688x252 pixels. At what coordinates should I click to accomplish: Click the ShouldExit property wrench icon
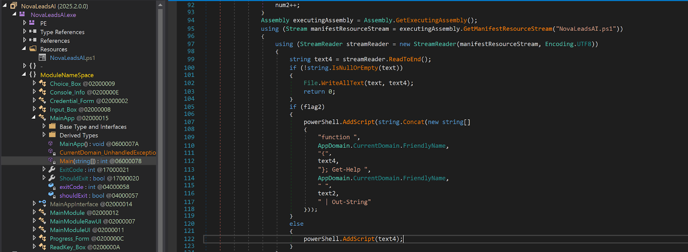[x=52, y=178]
